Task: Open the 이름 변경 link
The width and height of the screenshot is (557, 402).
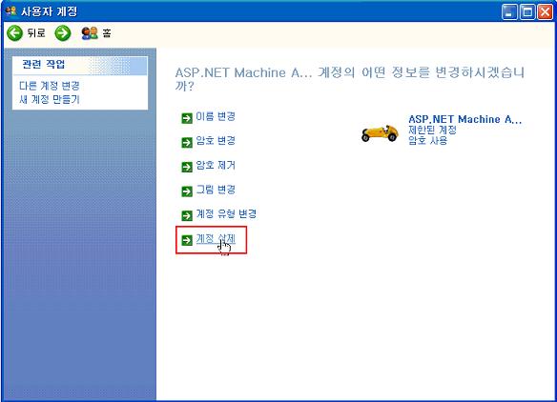Action: 216,116
